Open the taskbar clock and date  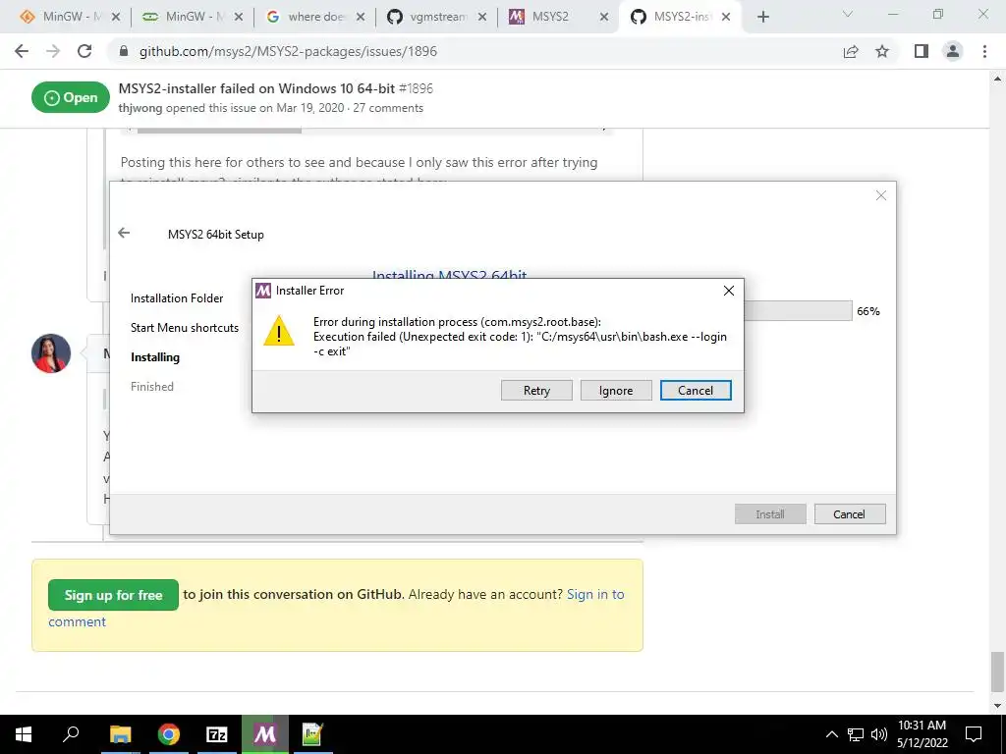pos(922,734)
